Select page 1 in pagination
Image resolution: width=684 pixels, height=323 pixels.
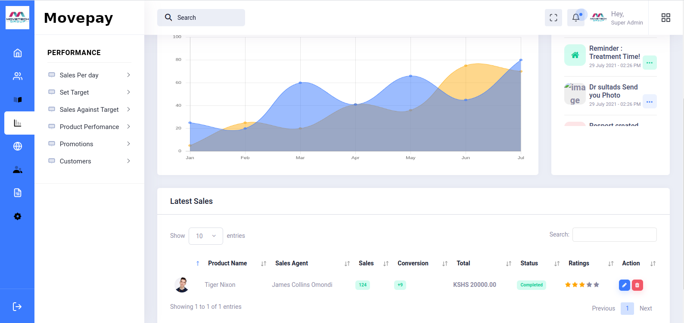pos(627,308)
